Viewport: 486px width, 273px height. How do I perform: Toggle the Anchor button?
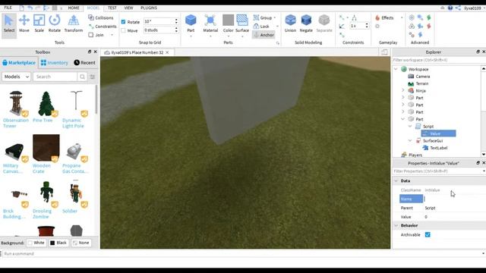pos(264,35)
